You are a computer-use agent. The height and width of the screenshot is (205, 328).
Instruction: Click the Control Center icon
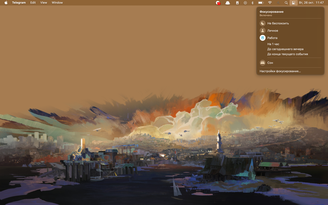(x=294, y=3)
